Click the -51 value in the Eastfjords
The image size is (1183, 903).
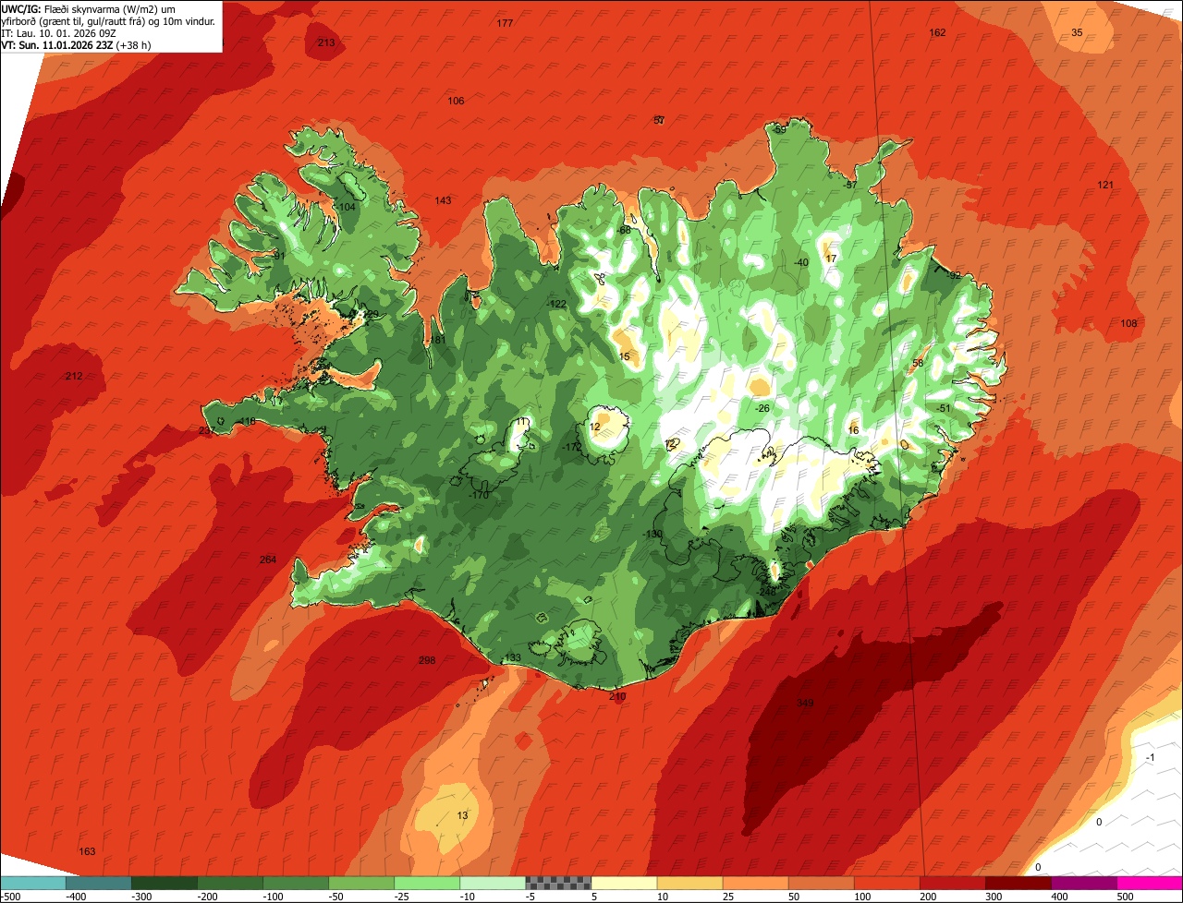pyautogui.click(x=943, y=408)
